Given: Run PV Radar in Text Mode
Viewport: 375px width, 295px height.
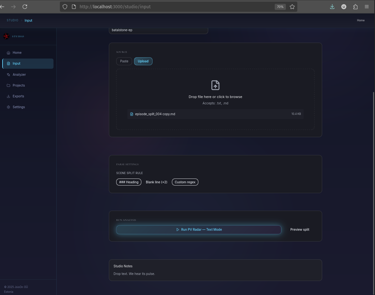Looking at the screenshot, I should [x=199, y=229].
